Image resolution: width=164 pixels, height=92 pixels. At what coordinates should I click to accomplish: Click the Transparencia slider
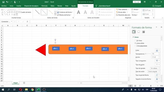[x=148, y=54]
